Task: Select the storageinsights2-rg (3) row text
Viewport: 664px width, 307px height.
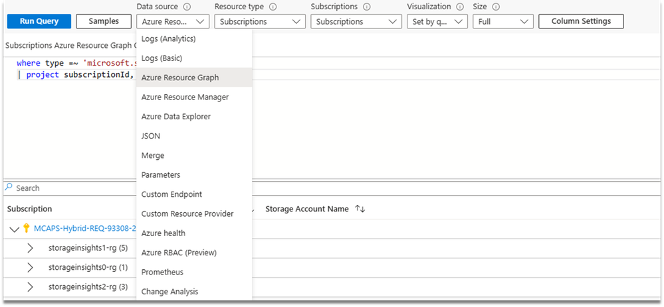Action: (88, 287)
